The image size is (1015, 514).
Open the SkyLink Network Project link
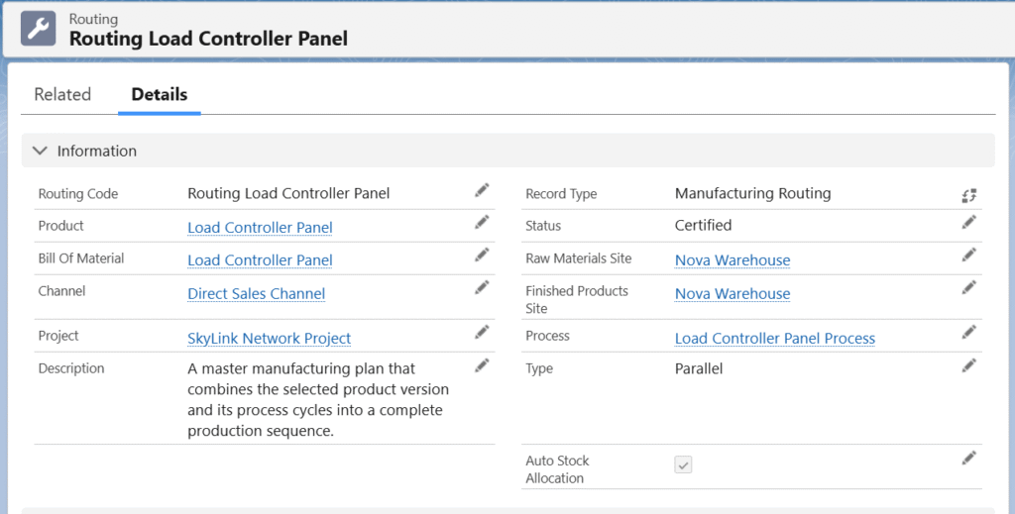coord(269,339)
